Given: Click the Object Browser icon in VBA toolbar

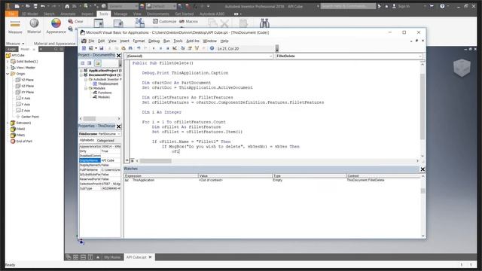Looking at the screenshot, I should tap(197, 48).
